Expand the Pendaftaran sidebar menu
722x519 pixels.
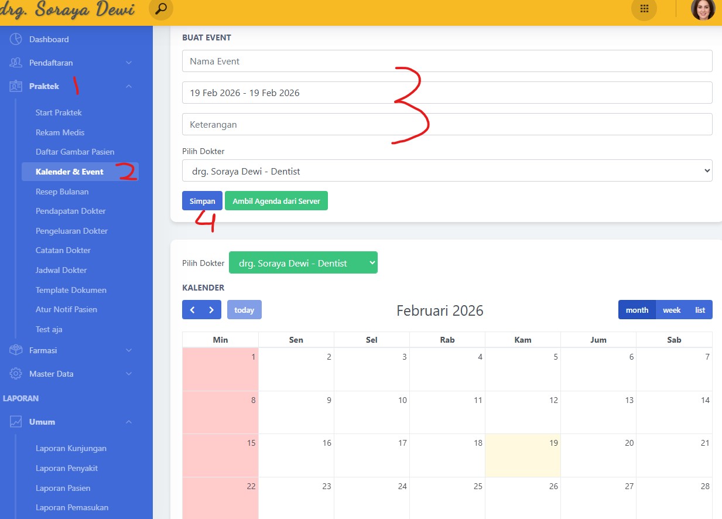click(x=128, y=63)
